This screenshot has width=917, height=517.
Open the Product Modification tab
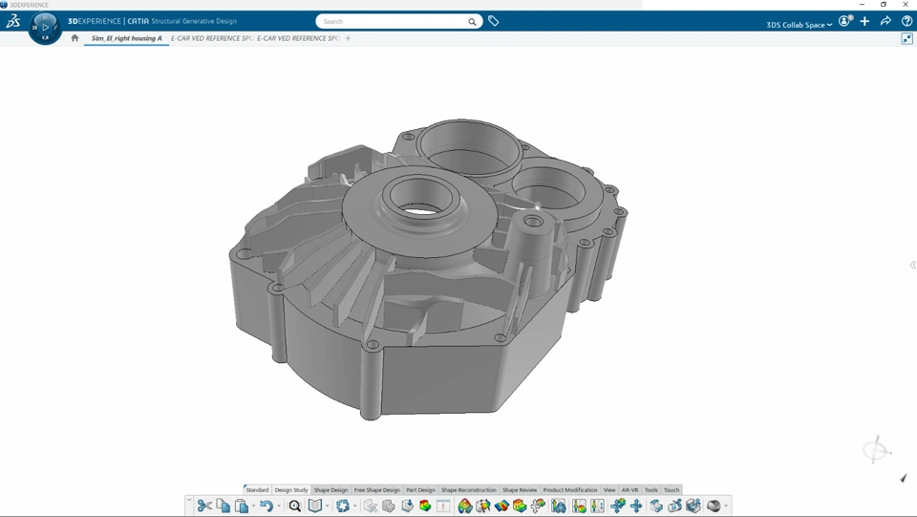coord(570,489)
